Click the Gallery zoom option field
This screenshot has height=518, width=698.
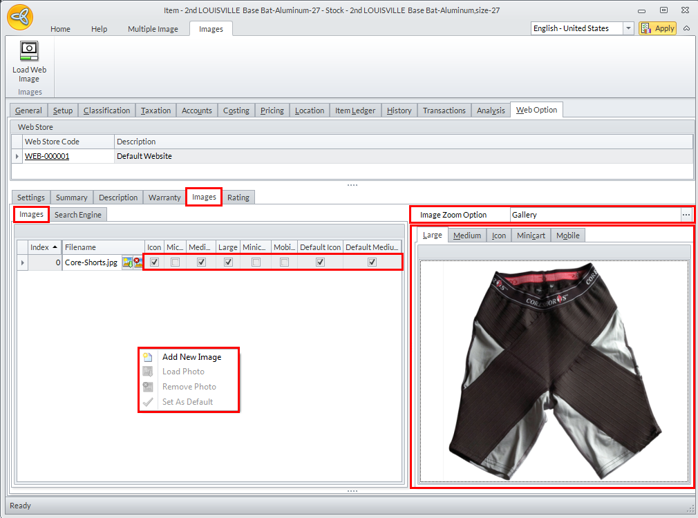click(x=594, y=215)
